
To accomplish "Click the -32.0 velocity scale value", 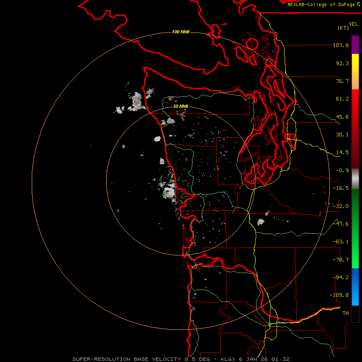I will (341, 206).
